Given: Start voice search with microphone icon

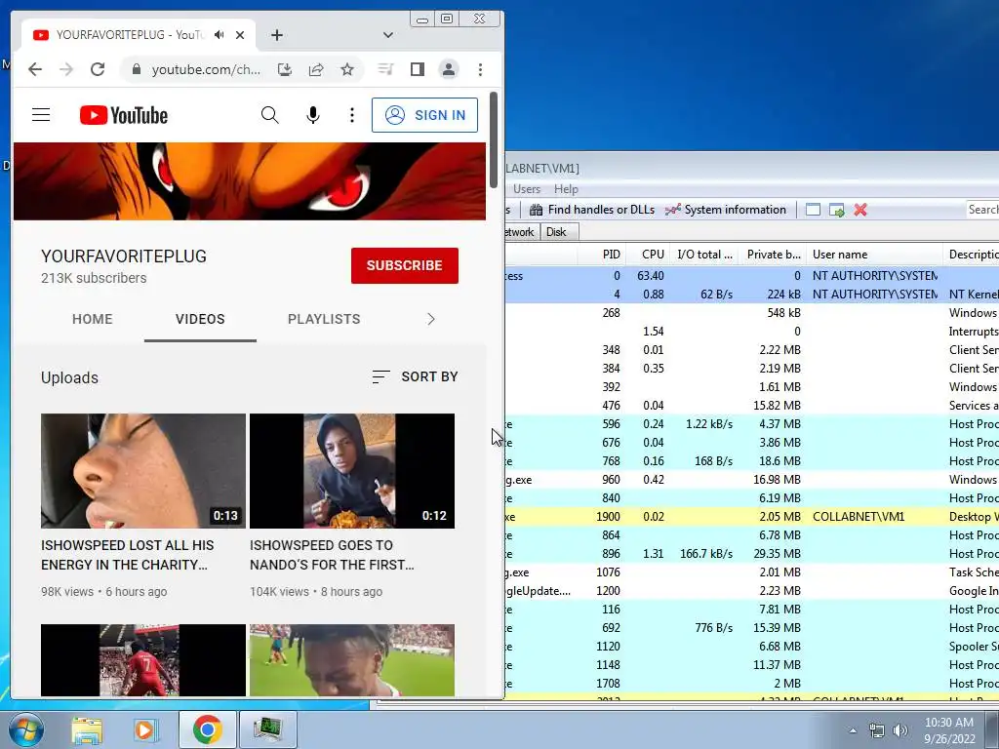Looking at the screenshot, I should pyautogui.click(x=313, y=115).
